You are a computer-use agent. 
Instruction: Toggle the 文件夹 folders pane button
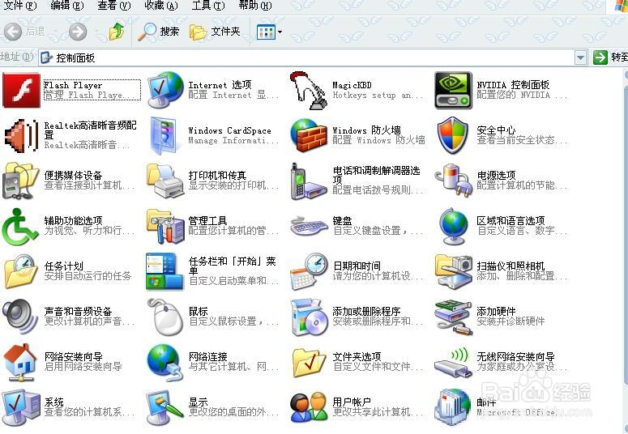pos(215,32)
